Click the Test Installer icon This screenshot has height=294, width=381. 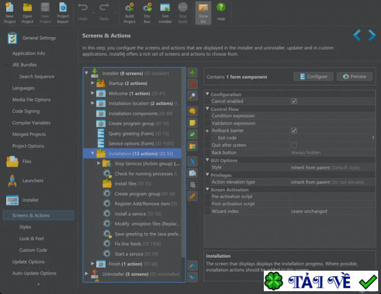165,12
